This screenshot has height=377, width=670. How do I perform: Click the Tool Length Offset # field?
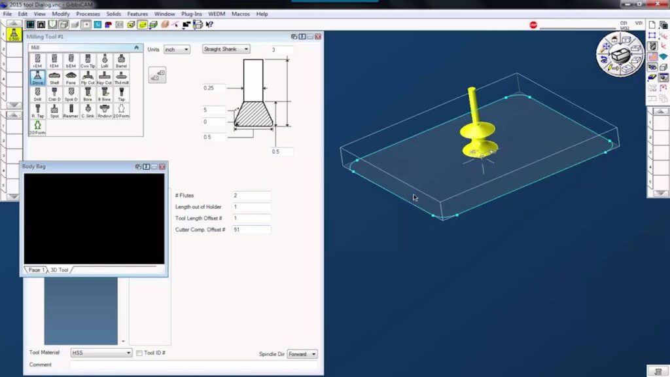(x=251, y=219)
